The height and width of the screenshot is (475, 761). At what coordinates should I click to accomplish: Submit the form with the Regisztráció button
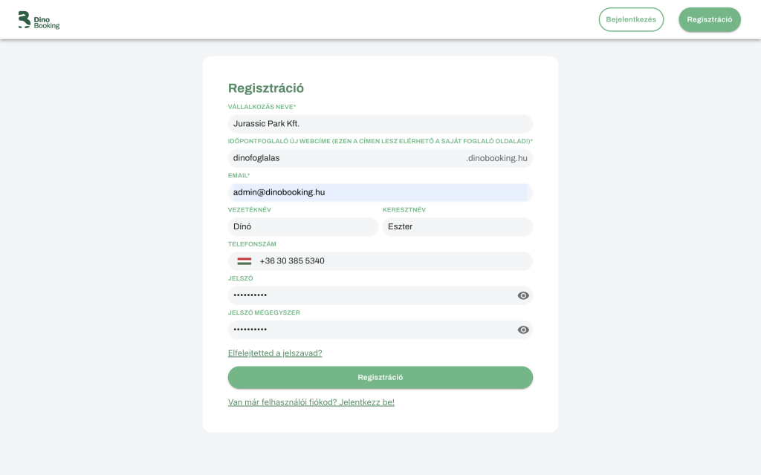pos(380,377)
